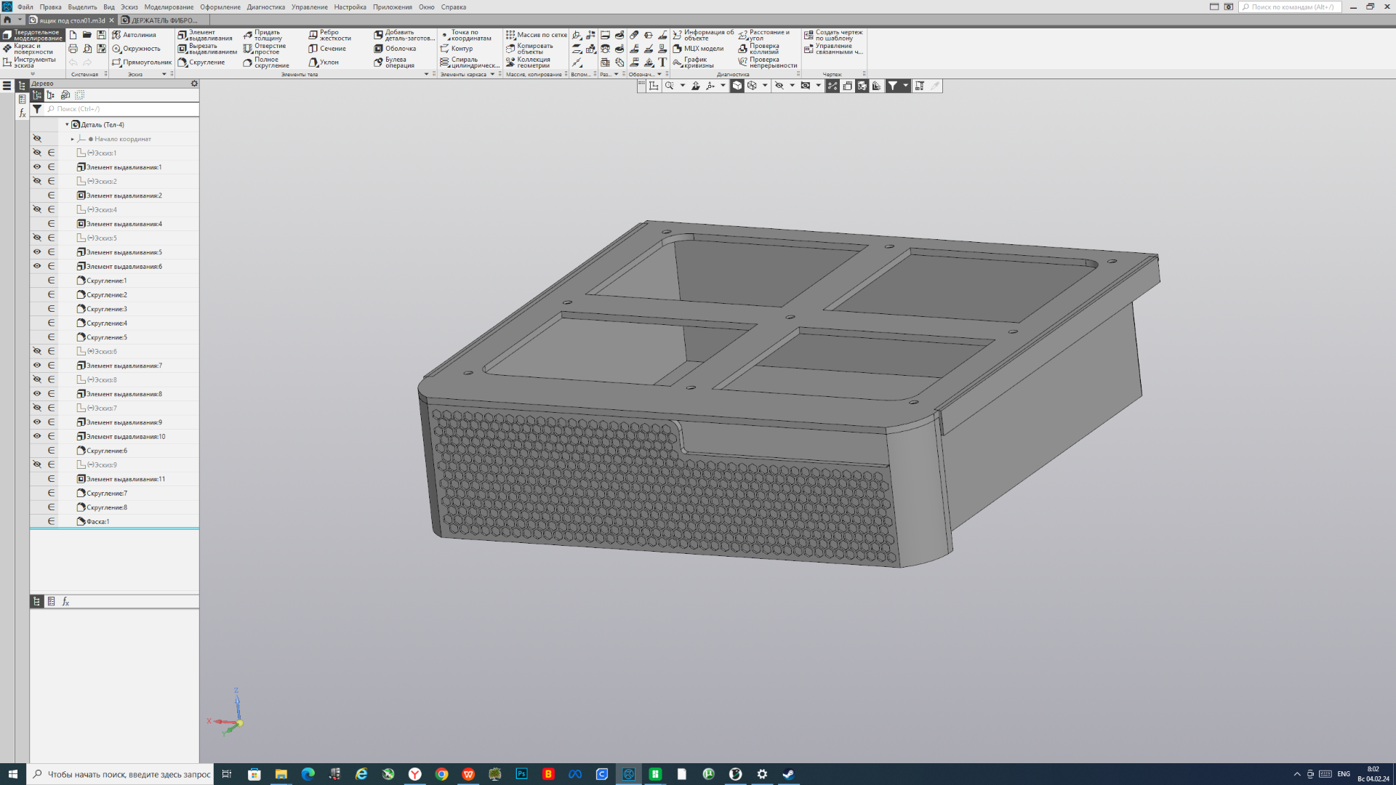
Task: Click Расстояние и угол measurement
Action: (764, 35)
